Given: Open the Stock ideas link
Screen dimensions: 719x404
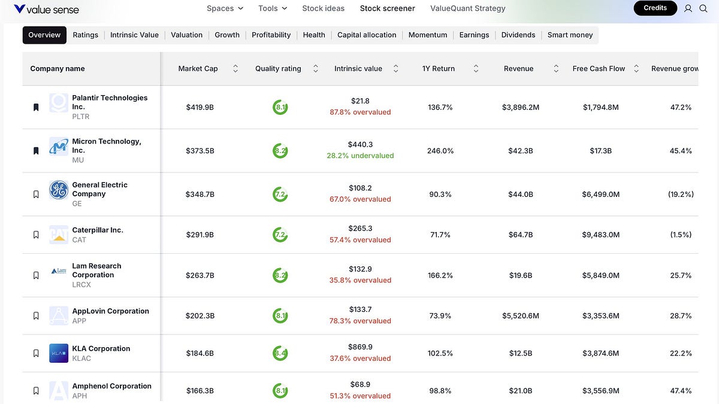Looking at the screenshot, I should pos(324,8).
